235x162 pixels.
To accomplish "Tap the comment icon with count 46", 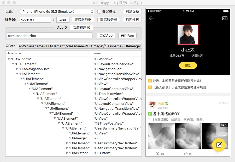I will point(157,153).
